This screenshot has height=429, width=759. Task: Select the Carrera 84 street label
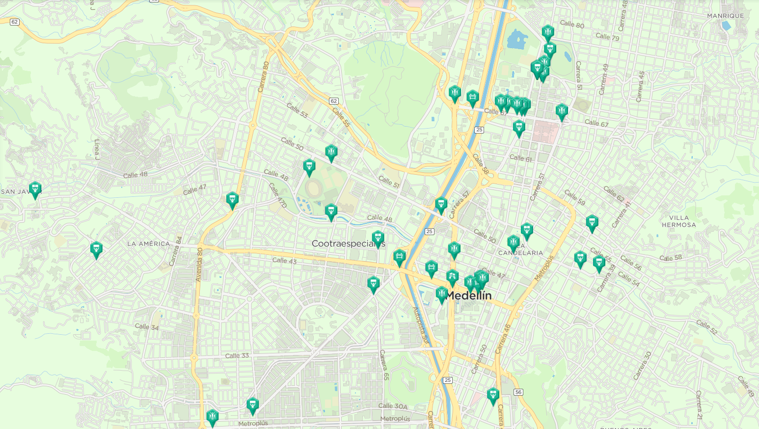click(176, 251)
